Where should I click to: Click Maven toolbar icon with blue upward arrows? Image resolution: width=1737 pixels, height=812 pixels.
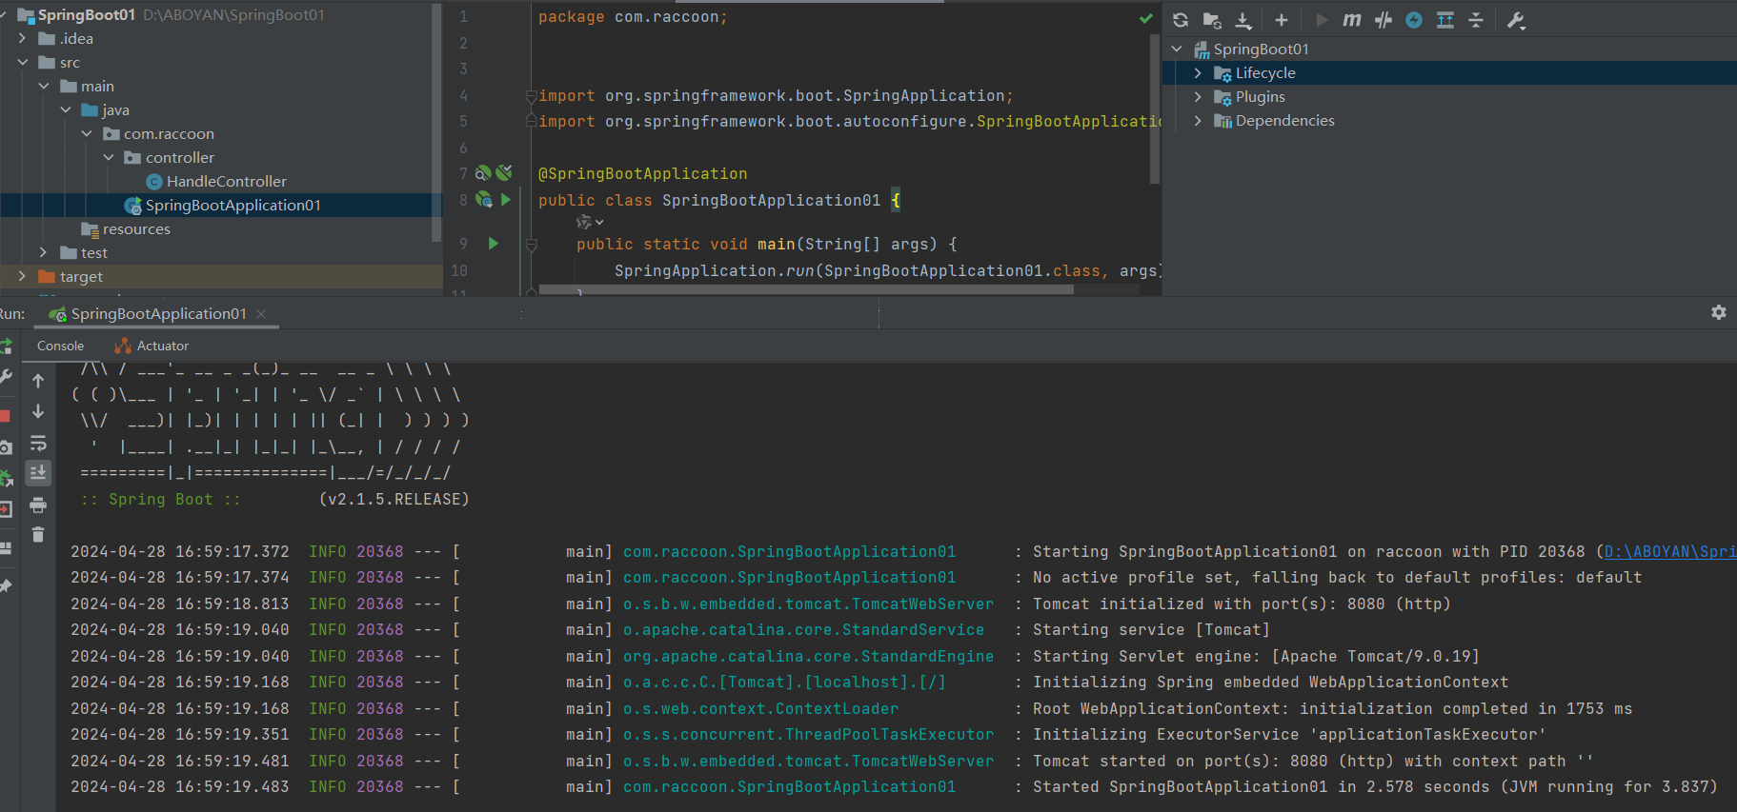[1445, 20]
